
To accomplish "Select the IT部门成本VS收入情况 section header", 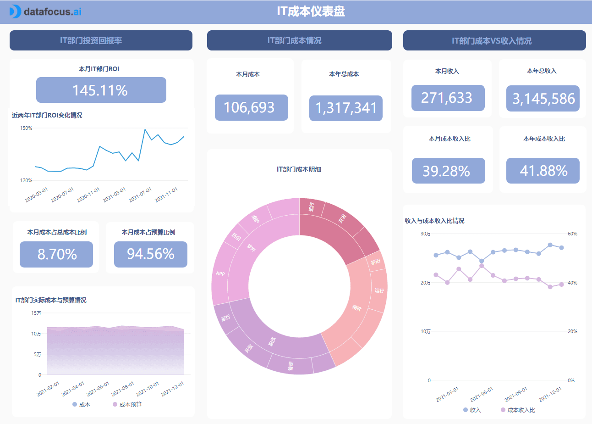I will [494, 40].
